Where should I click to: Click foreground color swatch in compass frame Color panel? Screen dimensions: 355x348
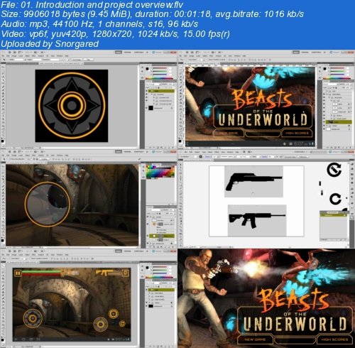pos(147,69)
